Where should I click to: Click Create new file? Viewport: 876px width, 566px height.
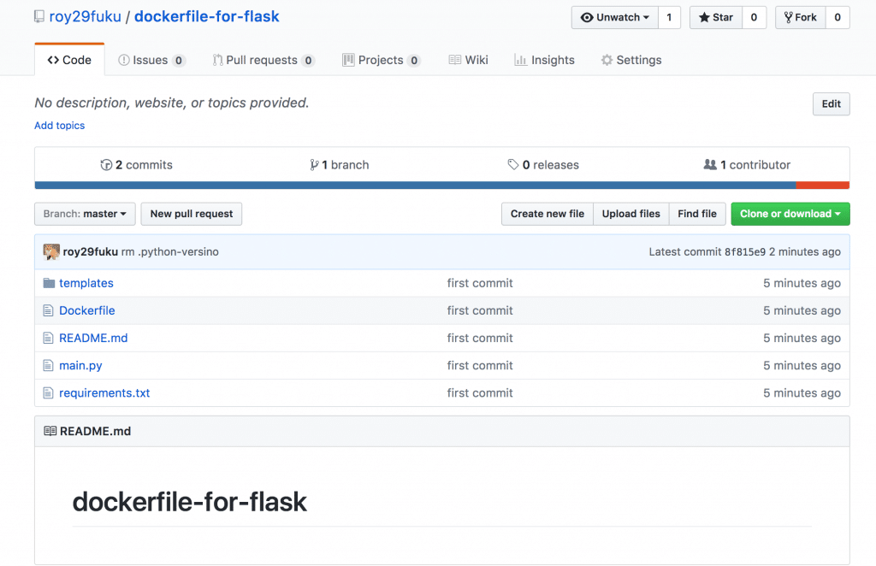[x=547, y=214]
